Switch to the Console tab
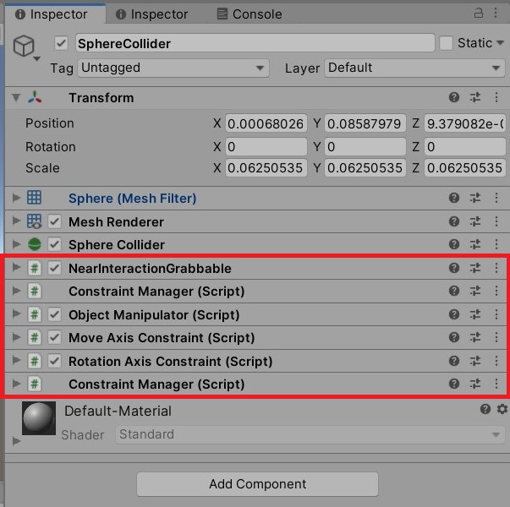The width and height of the screenshot is (510, 507). click(x=250, y=14)
